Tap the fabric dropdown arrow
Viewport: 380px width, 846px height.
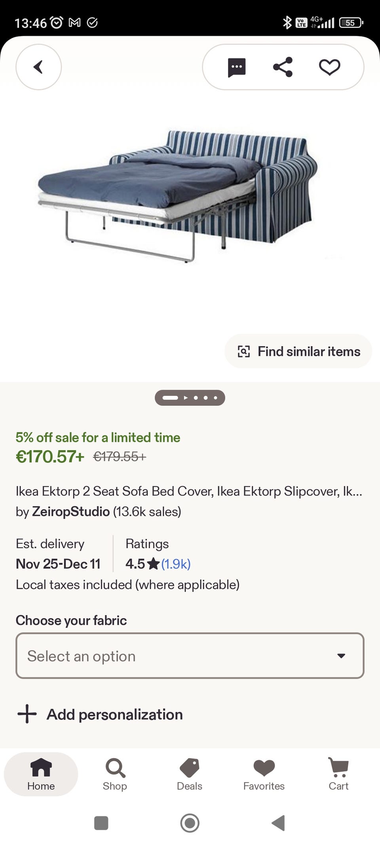point(341,656)
